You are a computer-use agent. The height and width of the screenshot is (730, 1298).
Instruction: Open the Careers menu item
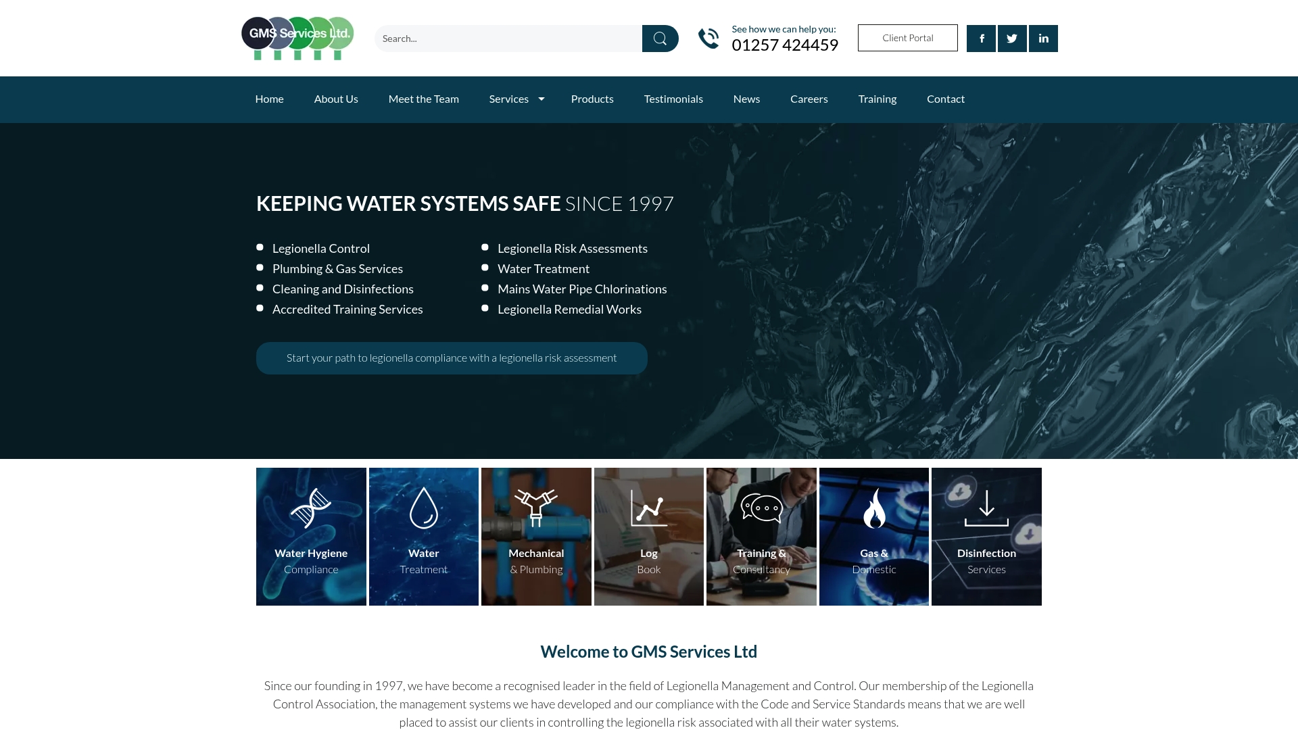coord(809,99)
